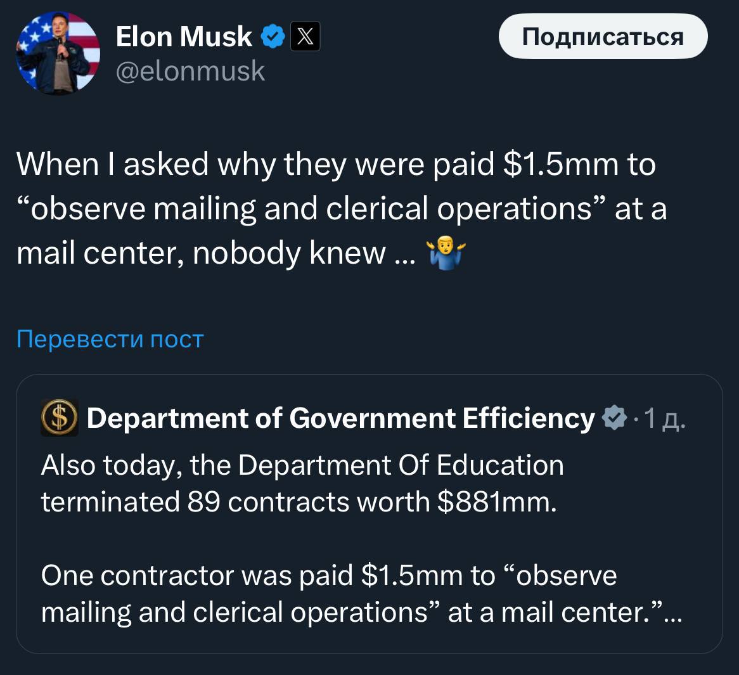Translate post via "Перевести пост" link

(x=110, y=340)
